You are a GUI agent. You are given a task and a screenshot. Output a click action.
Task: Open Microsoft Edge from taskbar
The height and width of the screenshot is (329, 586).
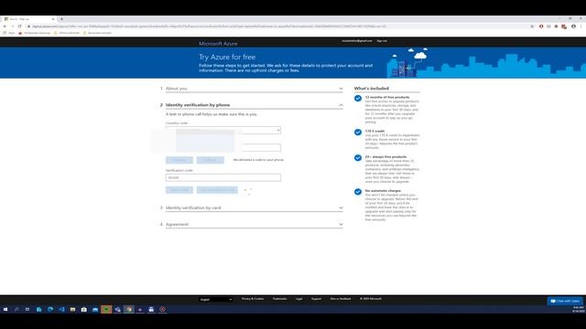[x=50, y=309]
